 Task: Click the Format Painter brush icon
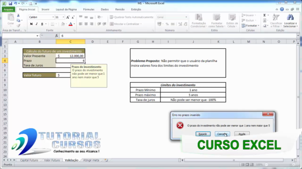[x=18, y=25]
